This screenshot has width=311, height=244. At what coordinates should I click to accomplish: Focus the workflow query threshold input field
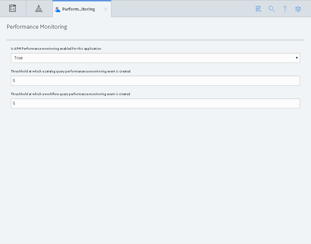155,103
